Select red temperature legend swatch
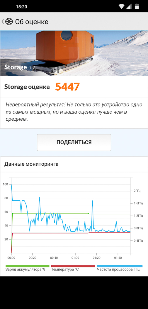This screenshot has height=309, width=148. [73, 266]
